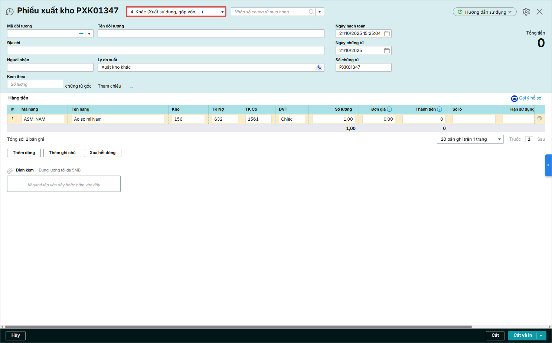Click the Xóa hết dòng button
This screenshot has width=552, height=343.
click(102, 153)
